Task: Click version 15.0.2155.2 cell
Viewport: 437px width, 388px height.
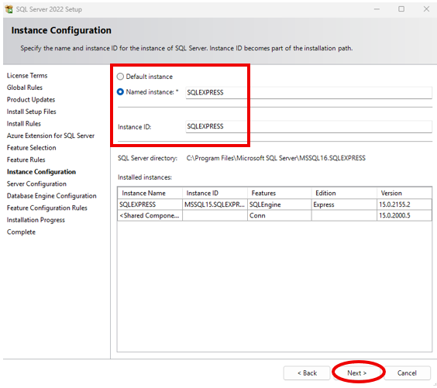Action: pyautogui.click(x=404, y=204)
